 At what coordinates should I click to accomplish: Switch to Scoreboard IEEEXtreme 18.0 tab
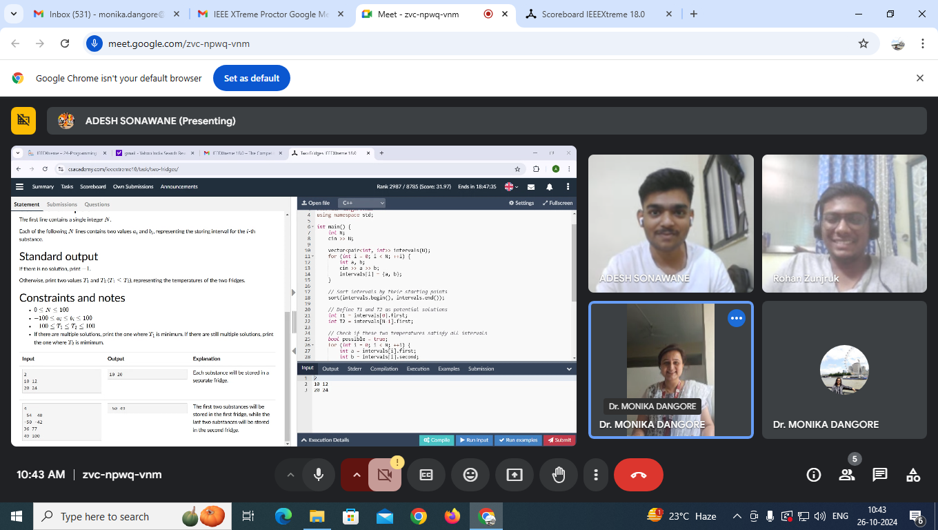click(592, 14)
